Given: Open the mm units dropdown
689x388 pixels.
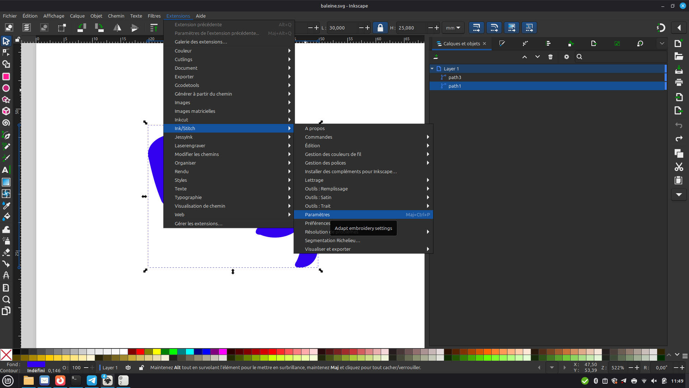Looking at the screenshot, I should (453, 28).
